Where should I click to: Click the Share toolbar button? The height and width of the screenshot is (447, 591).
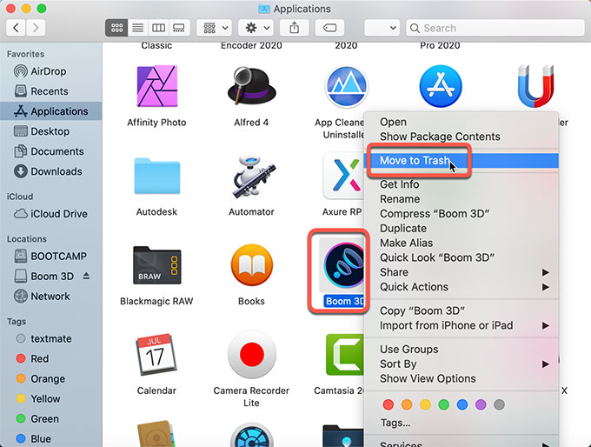[295, 28]
